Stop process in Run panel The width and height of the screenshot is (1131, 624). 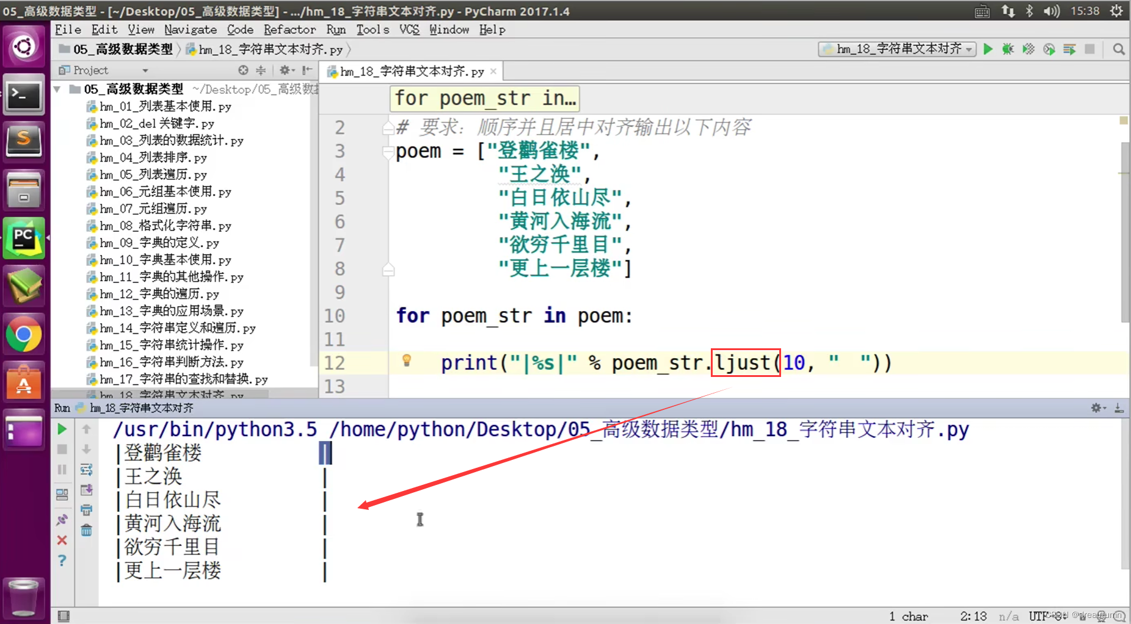click(62, 450)
